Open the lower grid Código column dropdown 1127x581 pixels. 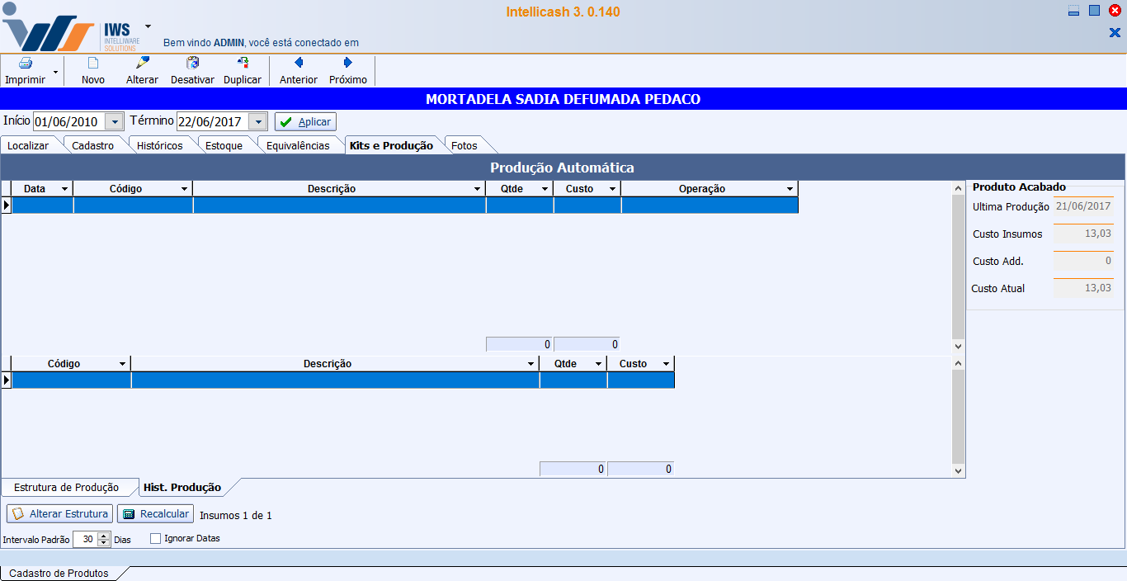(x=123, y=364)
